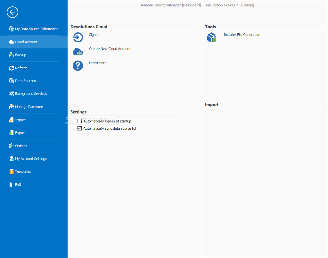Select Refresh in the sidebar
This screenshot has height=258, width=328.
[x=34, y=68]
